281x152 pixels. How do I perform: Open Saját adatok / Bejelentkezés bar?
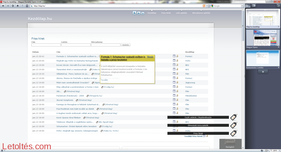[x=198, y=117]
